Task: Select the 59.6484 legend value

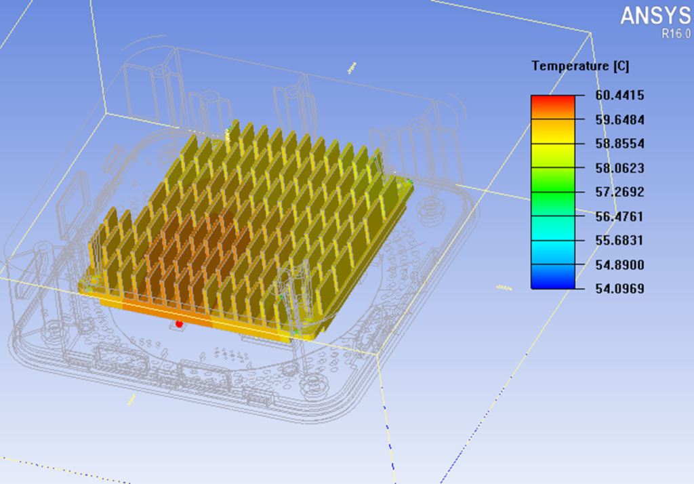Action: tap(619, 119)
